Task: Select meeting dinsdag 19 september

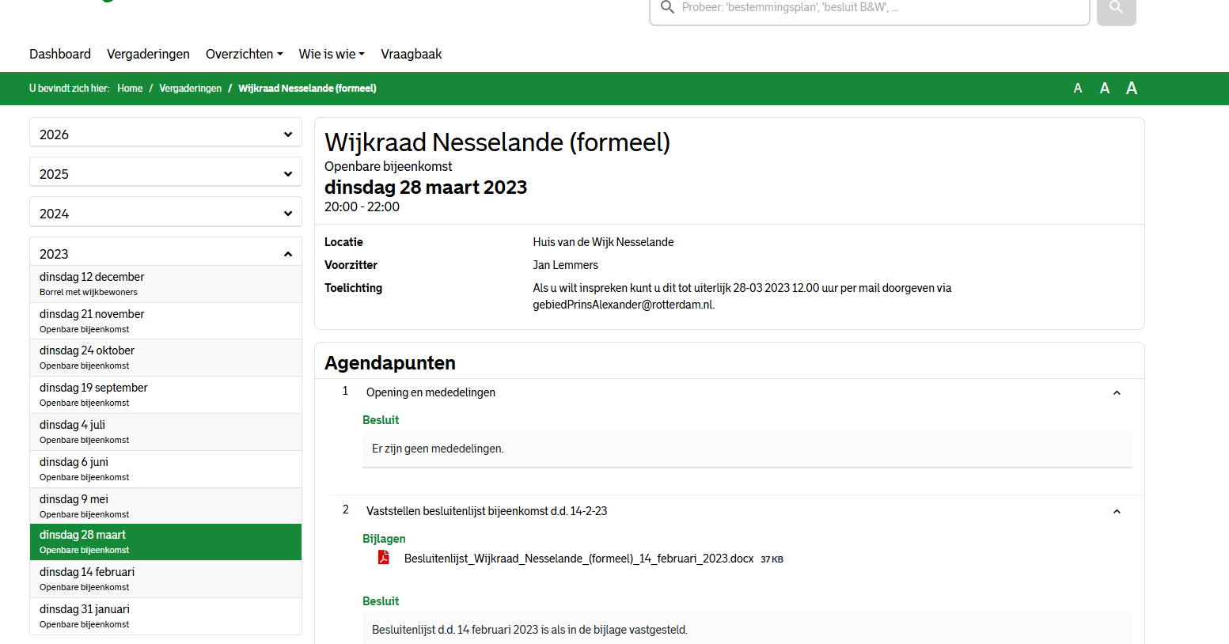Action: (x=165, y=395)
